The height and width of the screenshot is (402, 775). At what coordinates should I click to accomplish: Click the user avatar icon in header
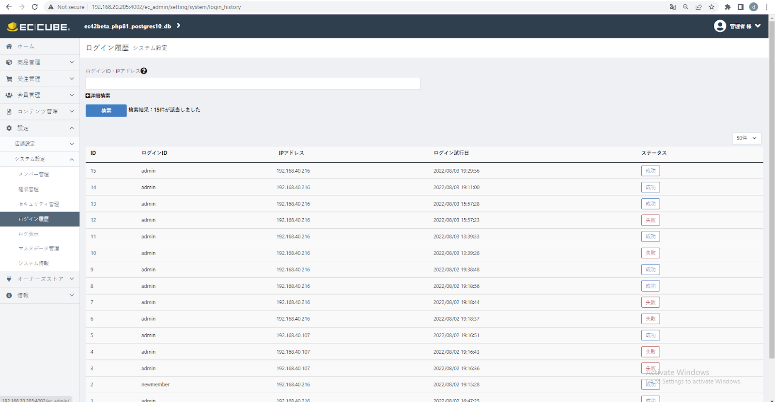(x=720, y=26)
